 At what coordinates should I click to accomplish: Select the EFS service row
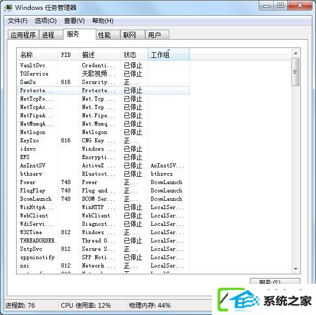[x=103, y=157]
